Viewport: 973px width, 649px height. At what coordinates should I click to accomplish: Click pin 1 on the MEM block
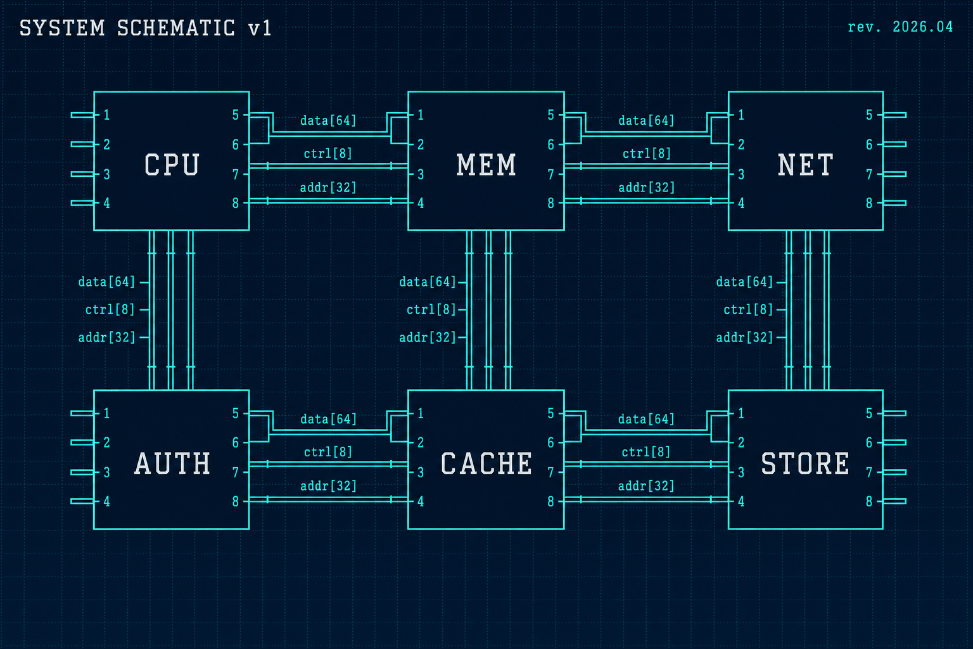coord(421,115)
